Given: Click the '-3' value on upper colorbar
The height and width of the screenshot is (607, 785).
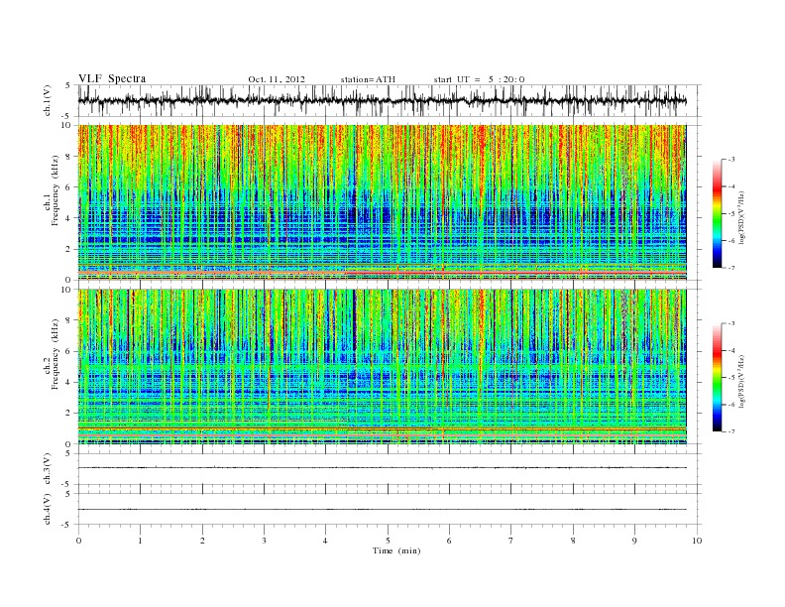Looking at the screenshot, I should (731, 160).
